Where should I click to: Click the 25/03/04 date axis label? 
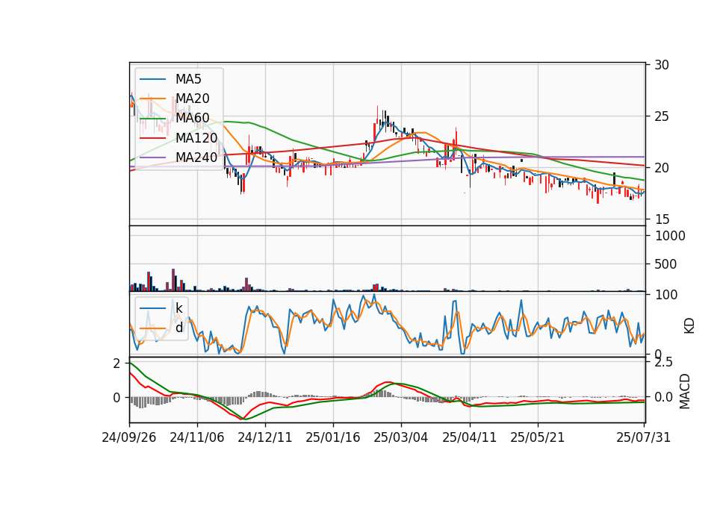click(x=401, y=437)
